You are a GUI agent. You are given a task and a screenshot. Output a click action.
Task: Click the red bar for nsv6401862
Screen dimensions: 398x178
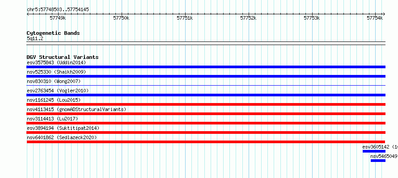(206, 142)
